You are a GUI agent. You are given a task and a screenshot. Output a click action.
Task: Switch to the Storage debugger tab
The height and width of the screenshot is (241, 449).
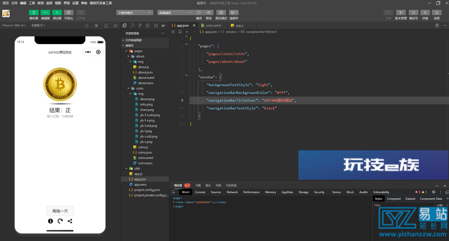click(x=304, y=192)
